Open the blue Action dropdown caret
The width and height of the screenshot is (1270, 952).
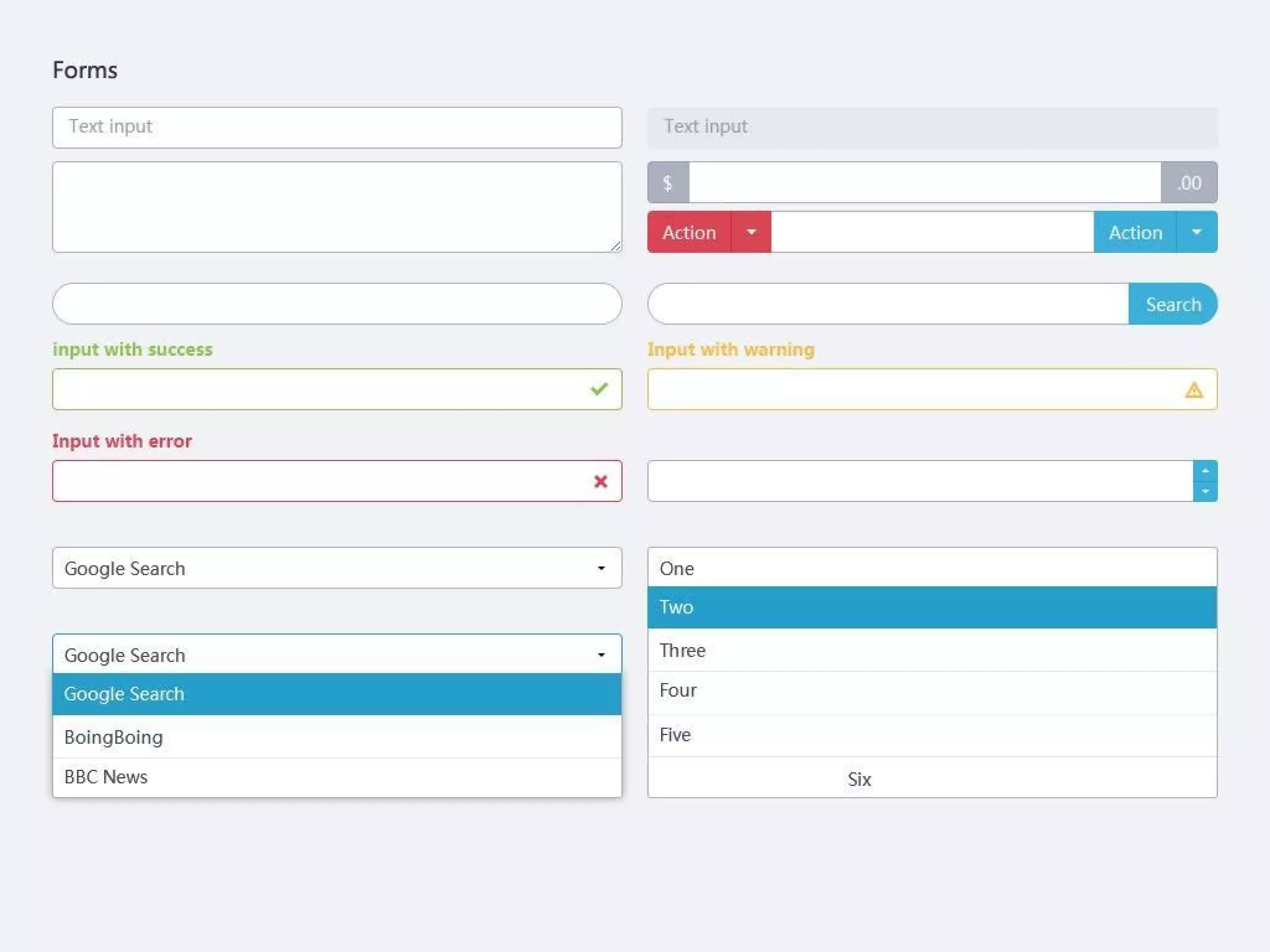tap(1196, 232)
